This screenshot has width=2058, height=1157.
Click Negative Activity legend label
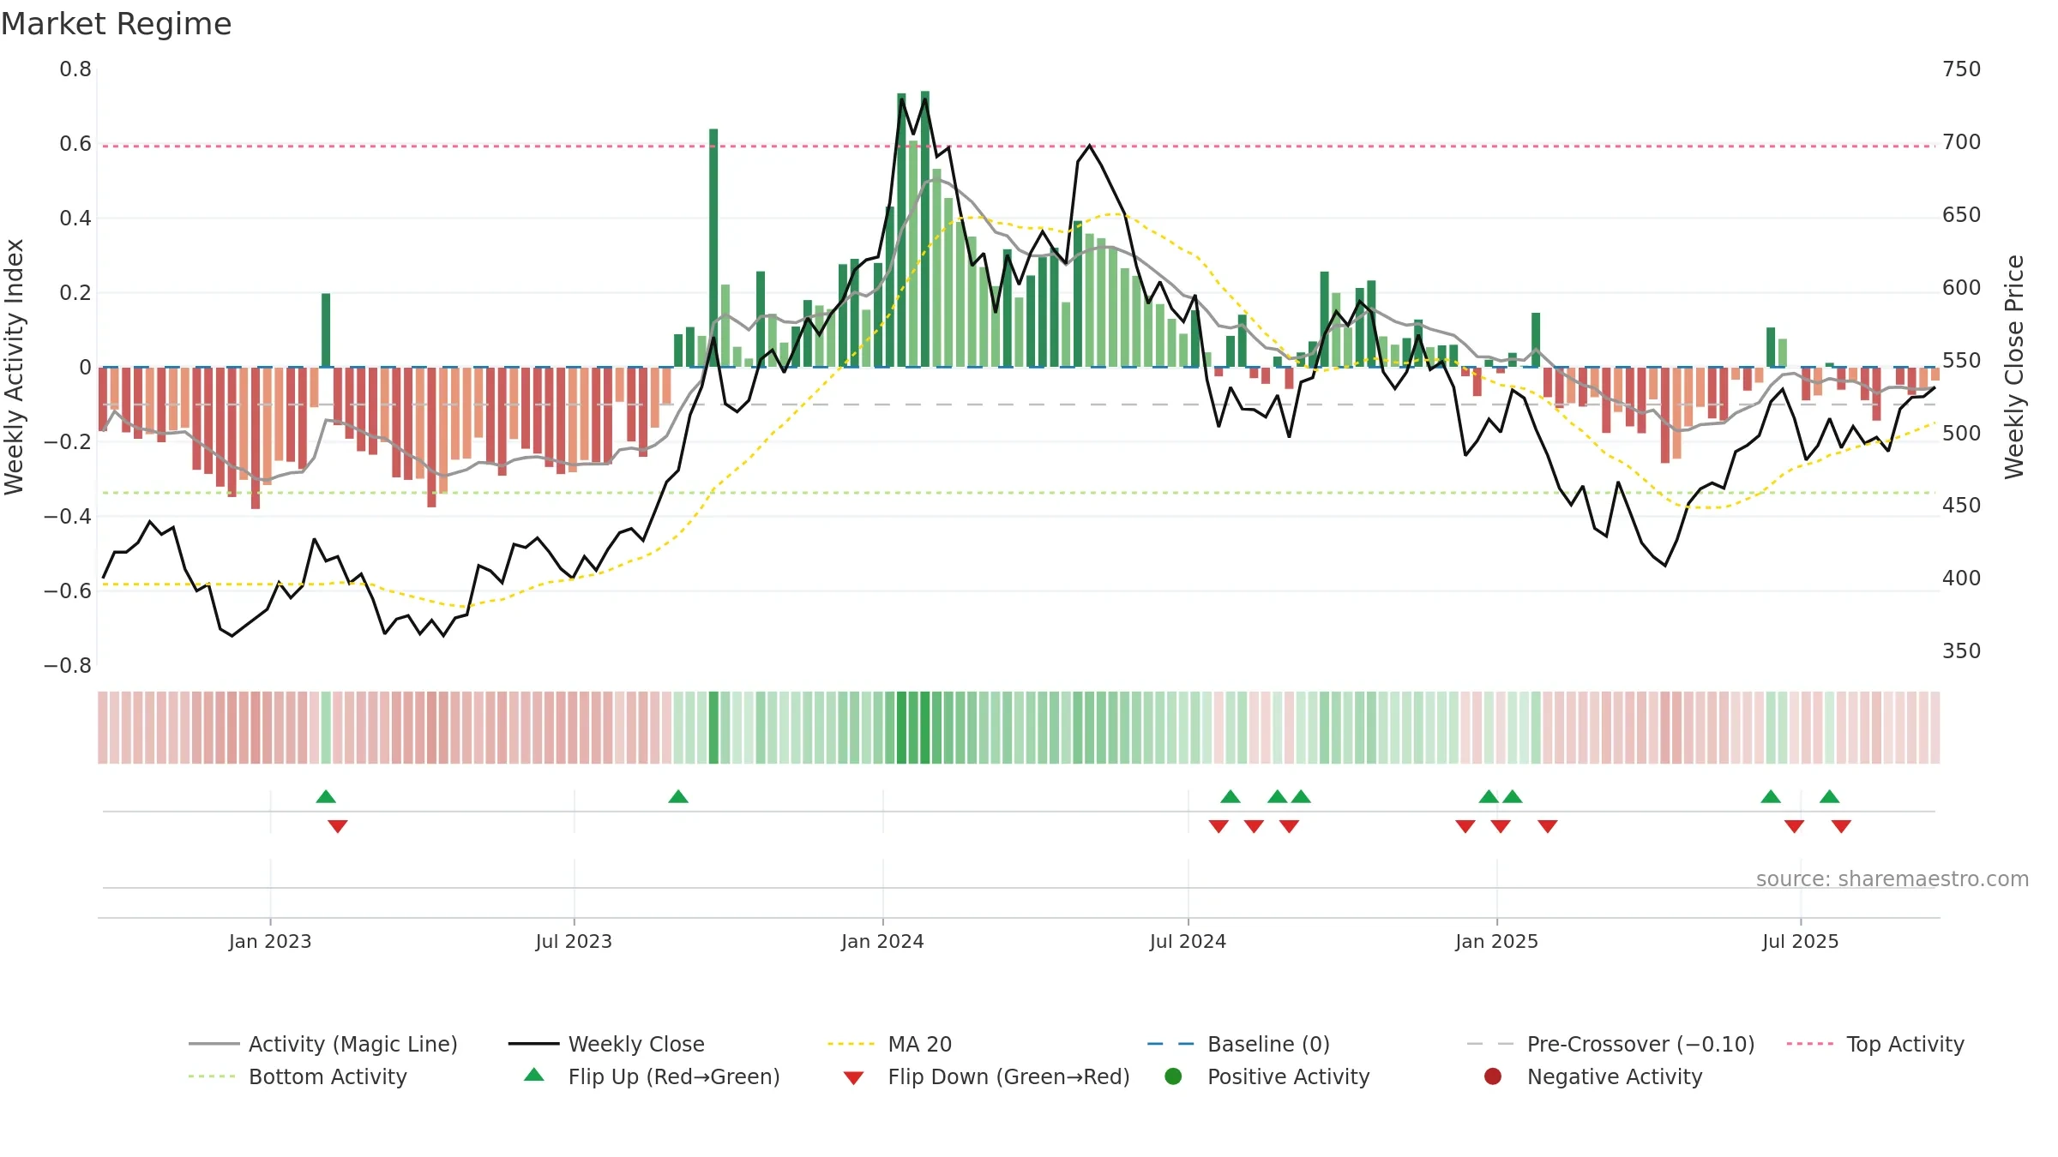[1615, 1076]
